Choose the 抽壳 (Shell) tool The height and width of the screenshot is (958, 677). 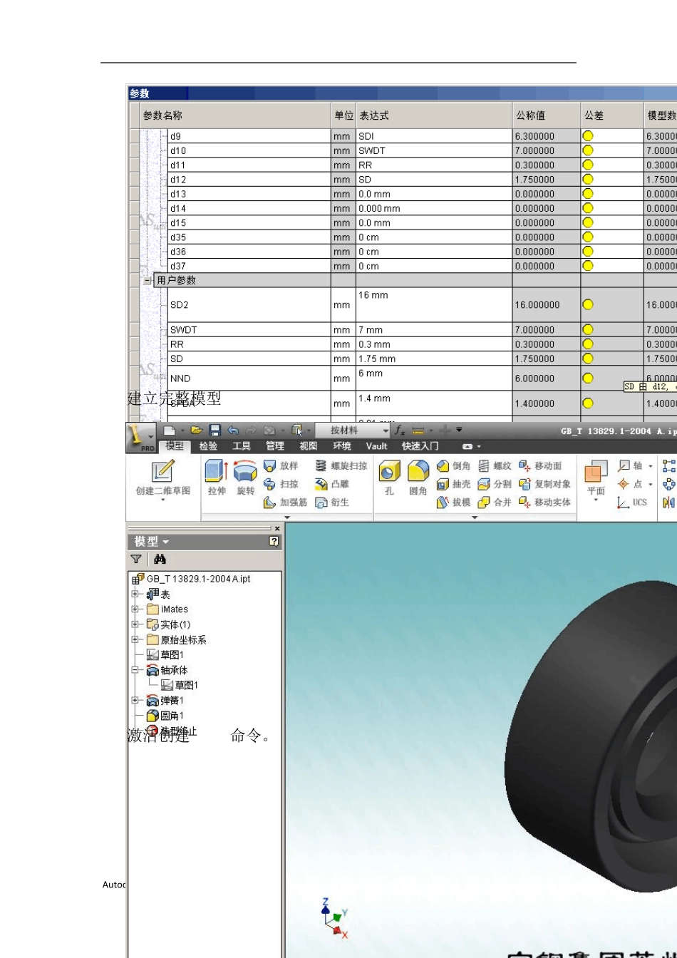453,484
